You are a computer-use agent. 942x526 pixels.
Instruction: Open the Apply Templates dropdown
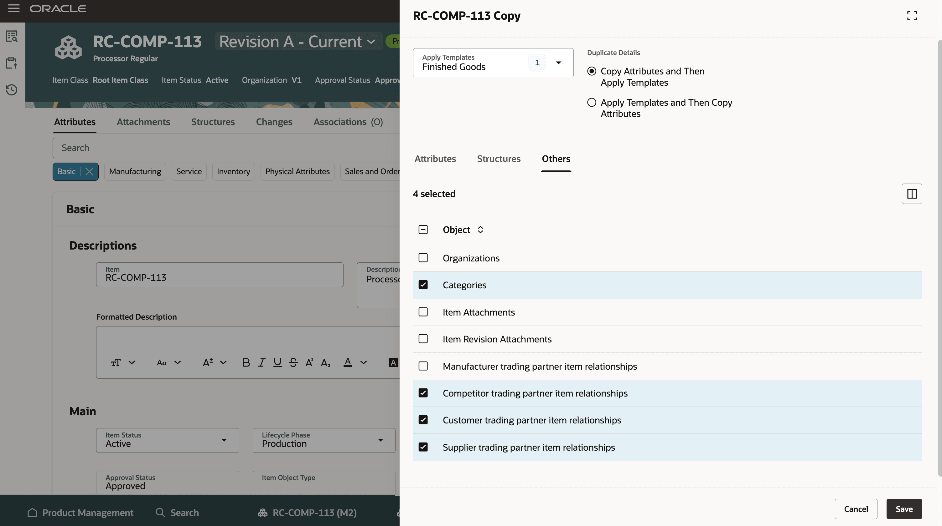[558, 63]
